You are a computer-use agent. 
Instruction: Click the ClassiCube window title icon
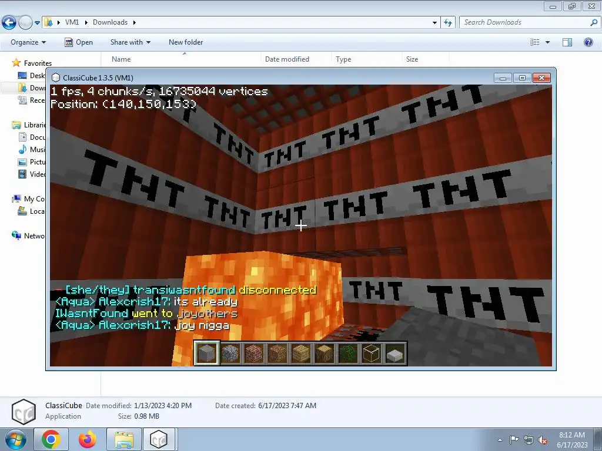click(56, 78)
